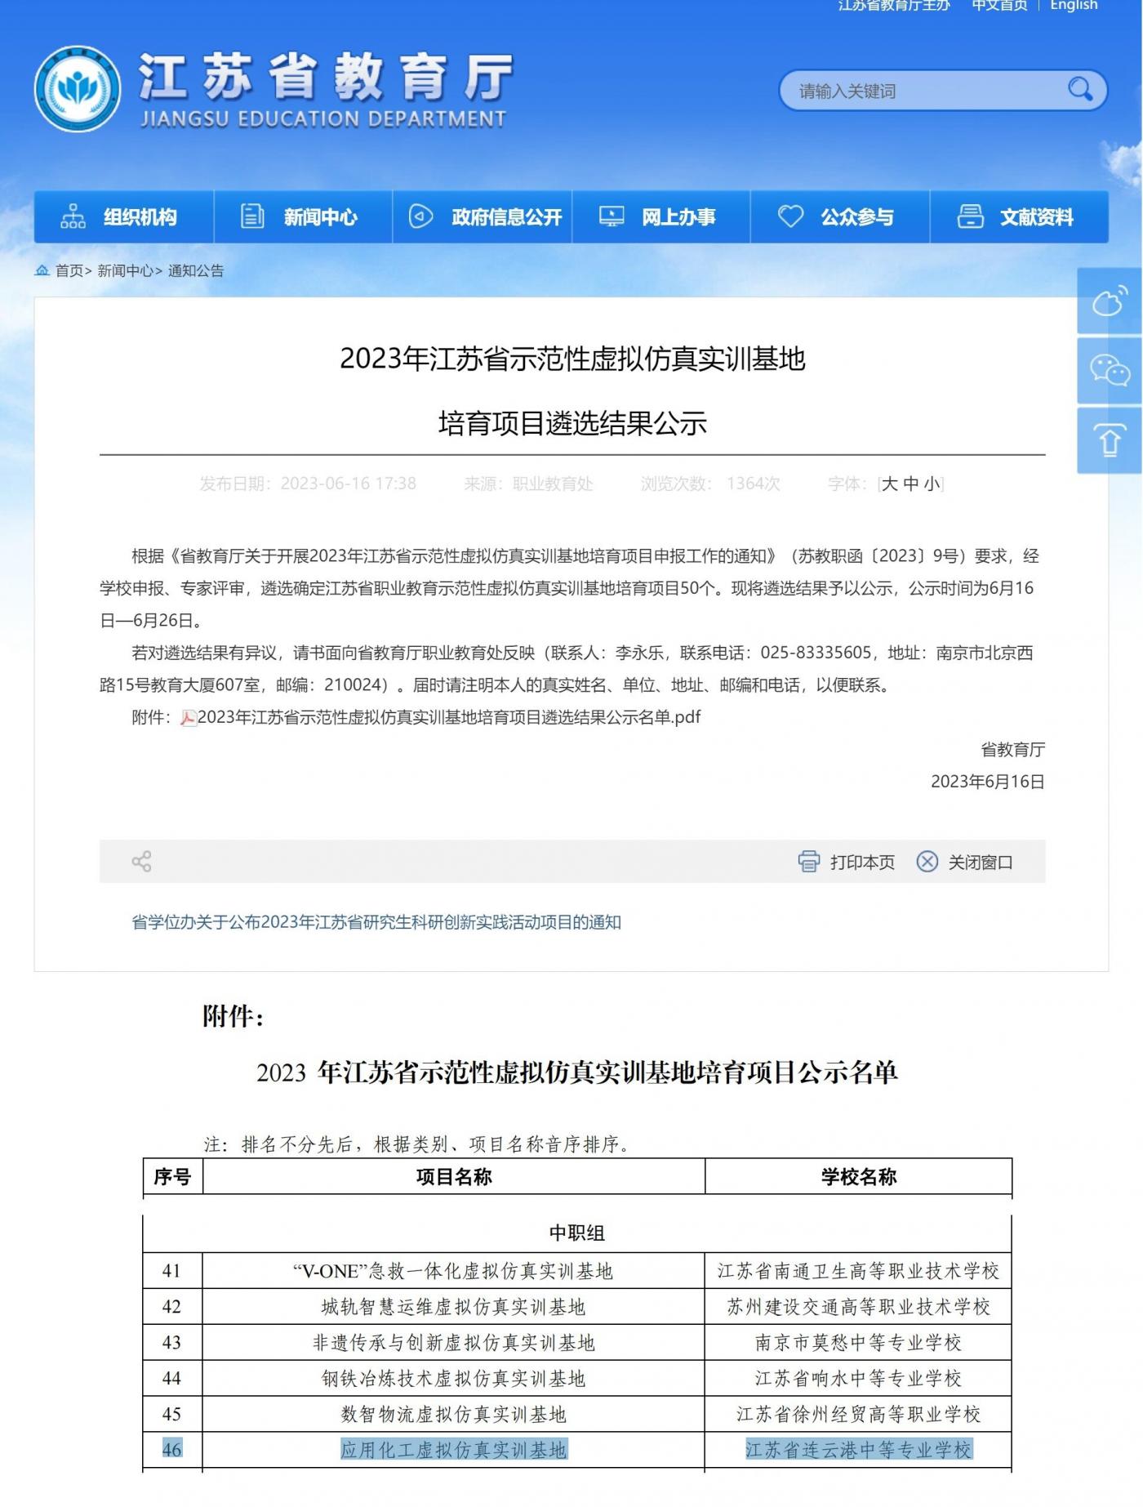Open the 文献资料 menu
This screenshot has height=1507, width=1143.
[1020, 216]
